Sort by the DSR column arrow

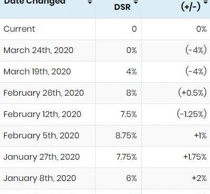[135, 2]
